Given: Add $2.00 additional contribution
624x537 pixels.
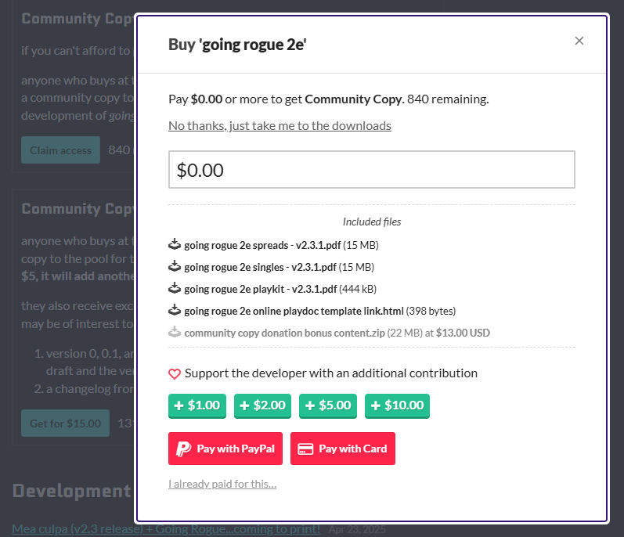Looking at the screenshot, I should pyautogui.click(x=262, y=405).
